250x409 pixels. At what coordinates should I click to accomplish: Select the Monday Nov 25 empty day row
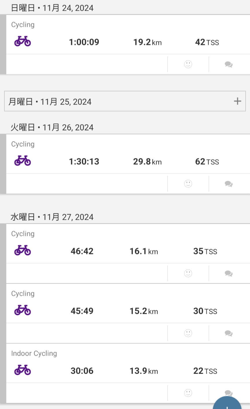tap(116, 101)
